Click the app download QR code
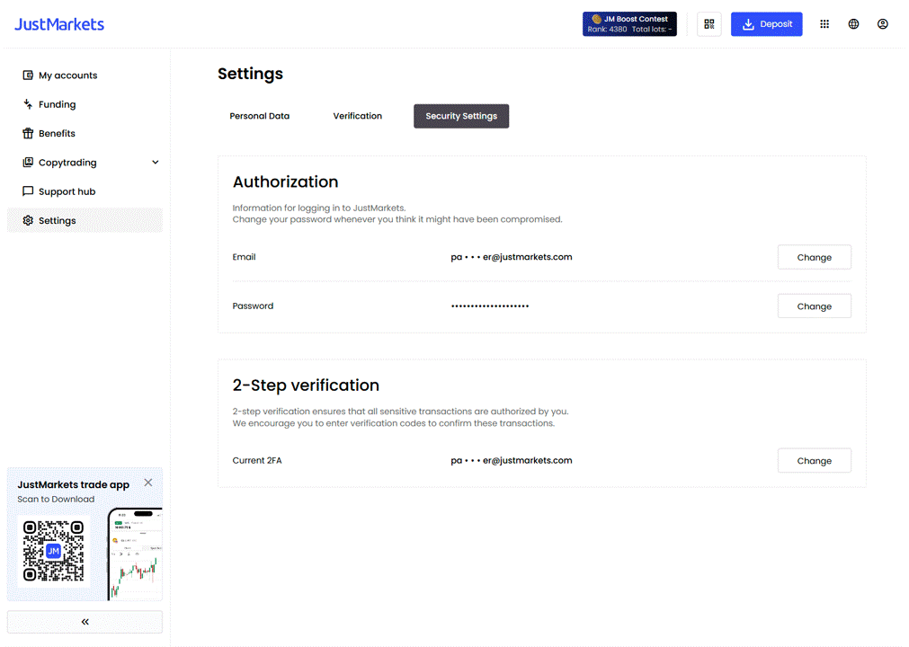 [53, 551]
